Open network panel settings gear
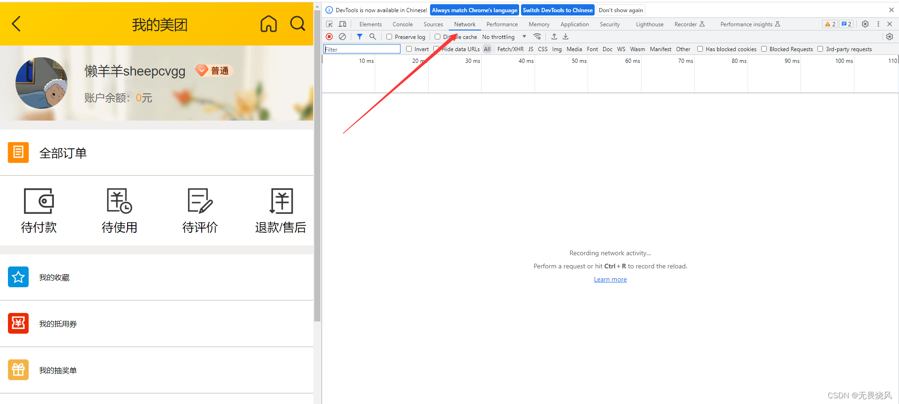The width and height of the screenshot is (899, 404). 890,37
